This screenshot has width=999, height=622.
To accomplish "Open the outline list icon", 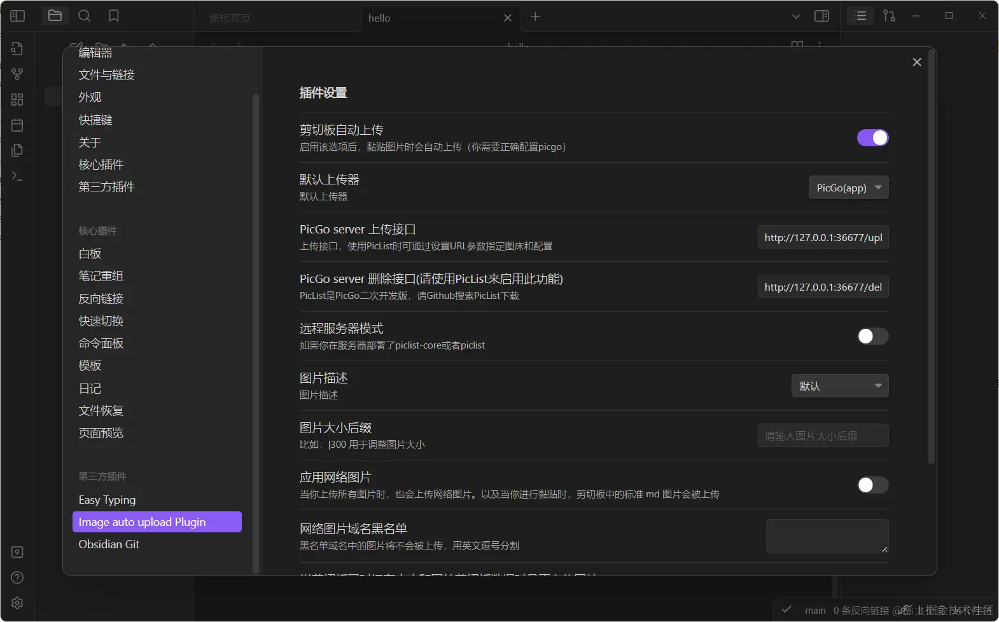I will (860, 16).
